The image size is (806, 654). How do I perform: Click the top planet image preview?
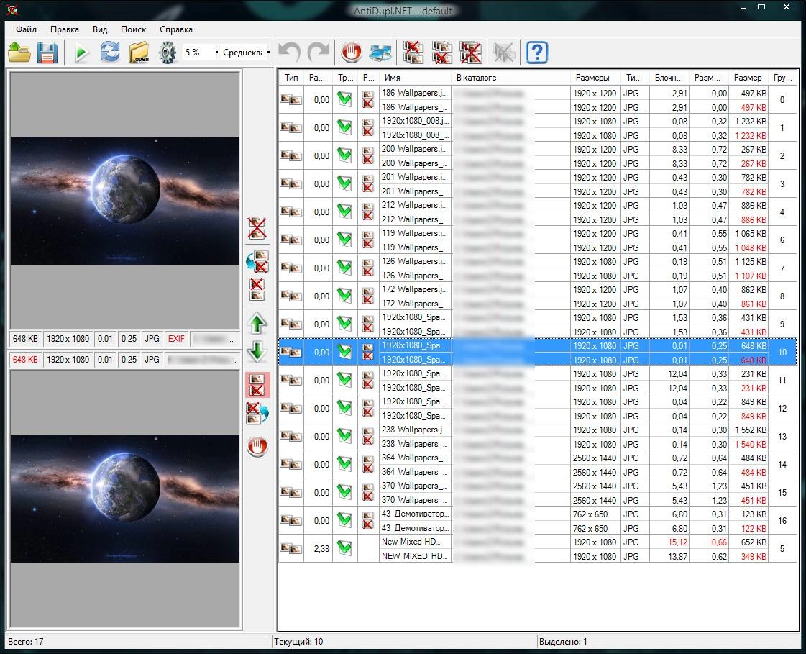[125, 201]
